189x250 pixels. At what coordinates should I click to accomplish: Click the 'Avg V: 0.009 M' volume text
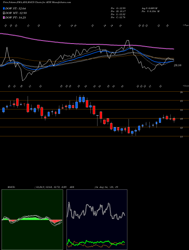tap(149, 8)
